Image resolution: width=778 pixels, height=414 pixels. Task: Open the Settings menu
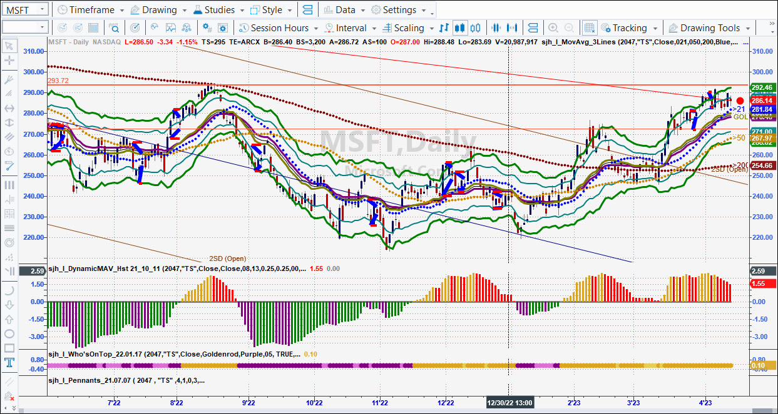(x=399, y=10)
